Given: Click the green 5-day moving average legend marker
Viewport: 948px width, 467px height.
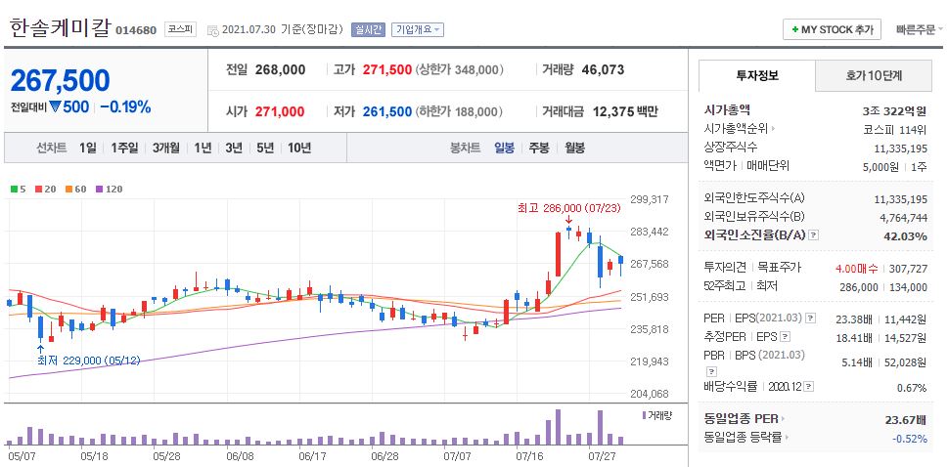Looking at the screenshot, I should click(x=14, y=190).
